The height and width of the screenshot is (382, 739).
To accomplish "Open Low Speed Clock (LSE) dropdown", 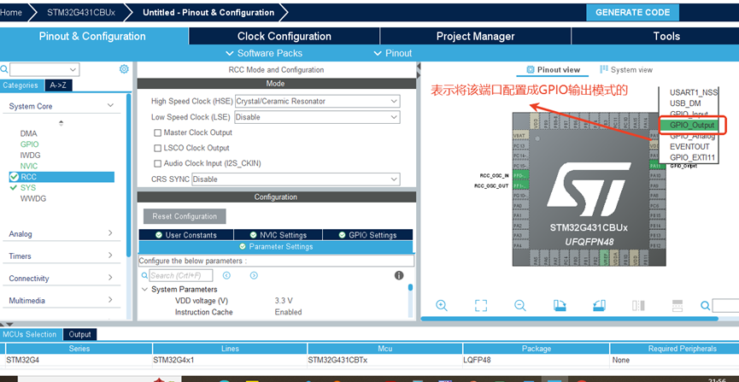I will click(x=317, y=117).
